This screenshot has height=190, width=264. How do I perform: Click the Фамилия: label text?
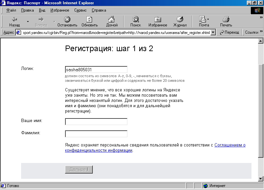coord(31,133)
